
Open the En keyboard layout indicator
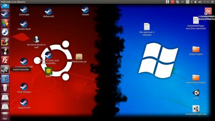coord(187,2)
